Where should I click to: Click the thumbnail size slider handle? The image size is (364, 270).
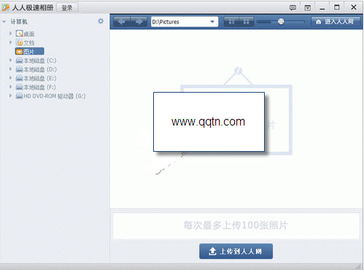pyautogui.click(x=281, y=22)
